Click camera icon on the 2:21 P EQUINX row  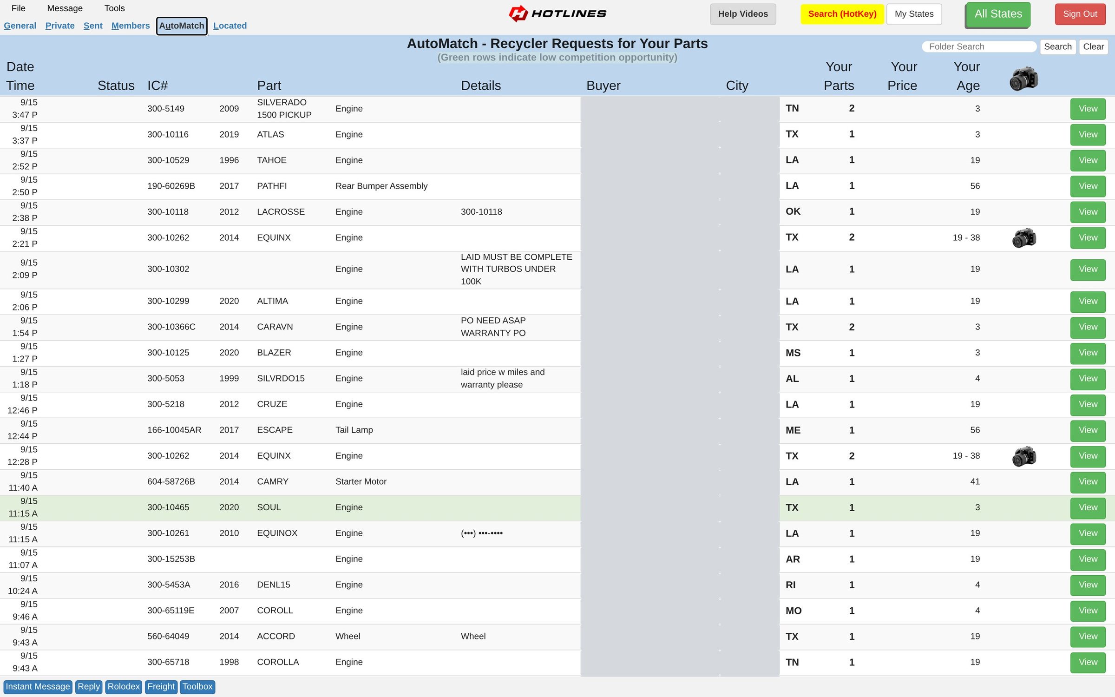click(x=1024, y=238)
